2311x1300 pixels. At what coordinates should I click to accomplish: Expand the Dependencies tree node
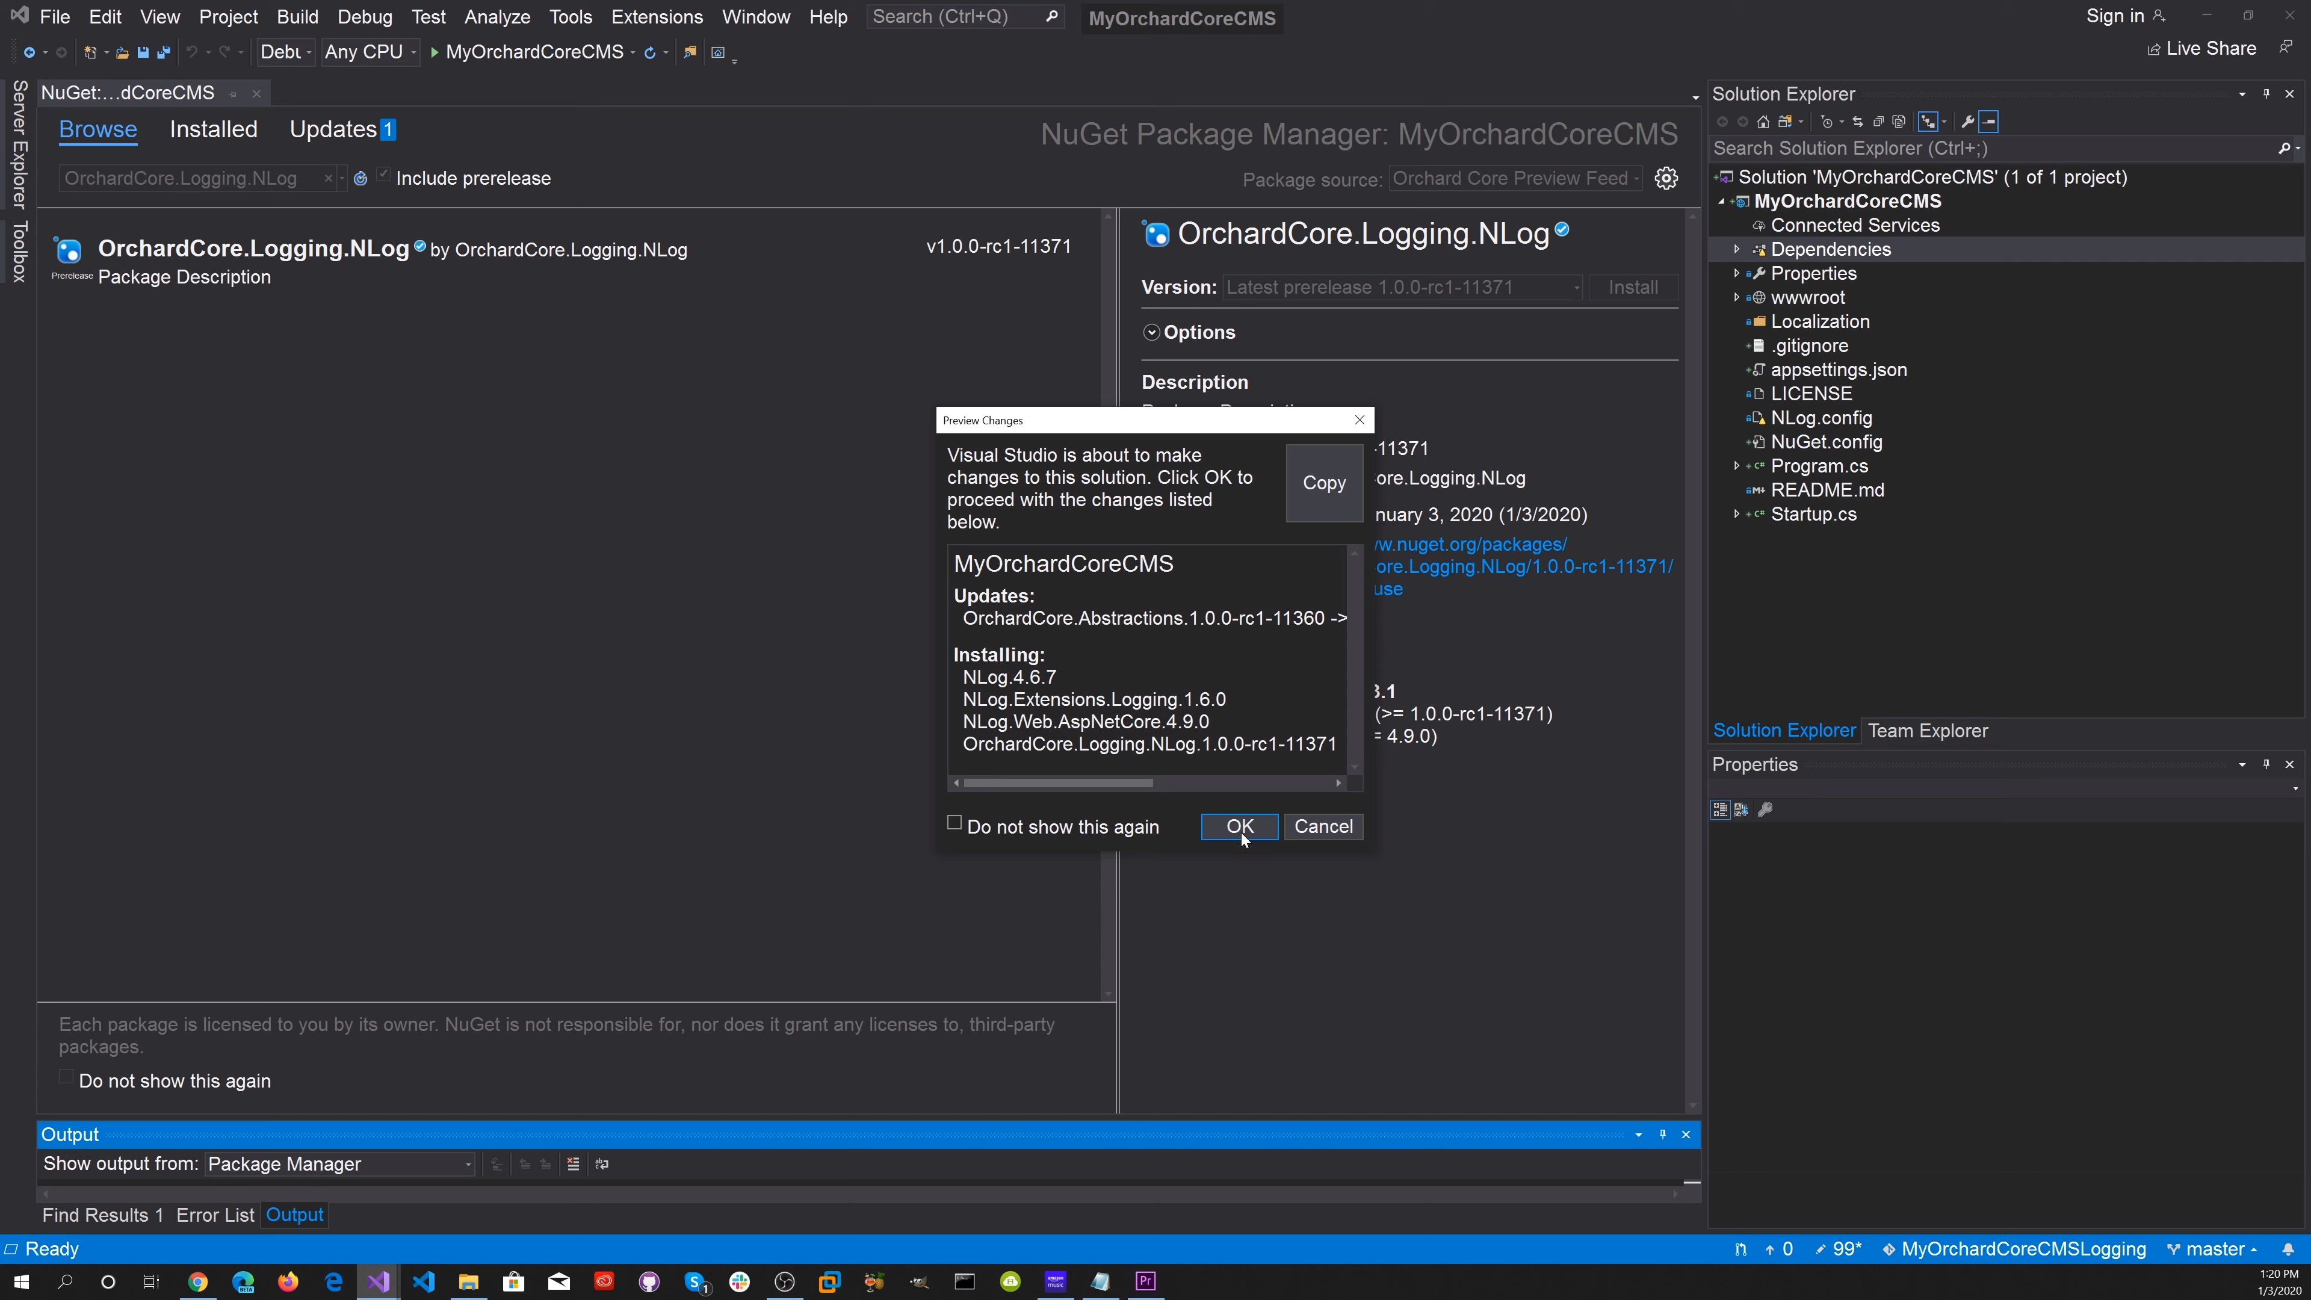tap(1736, 249)
